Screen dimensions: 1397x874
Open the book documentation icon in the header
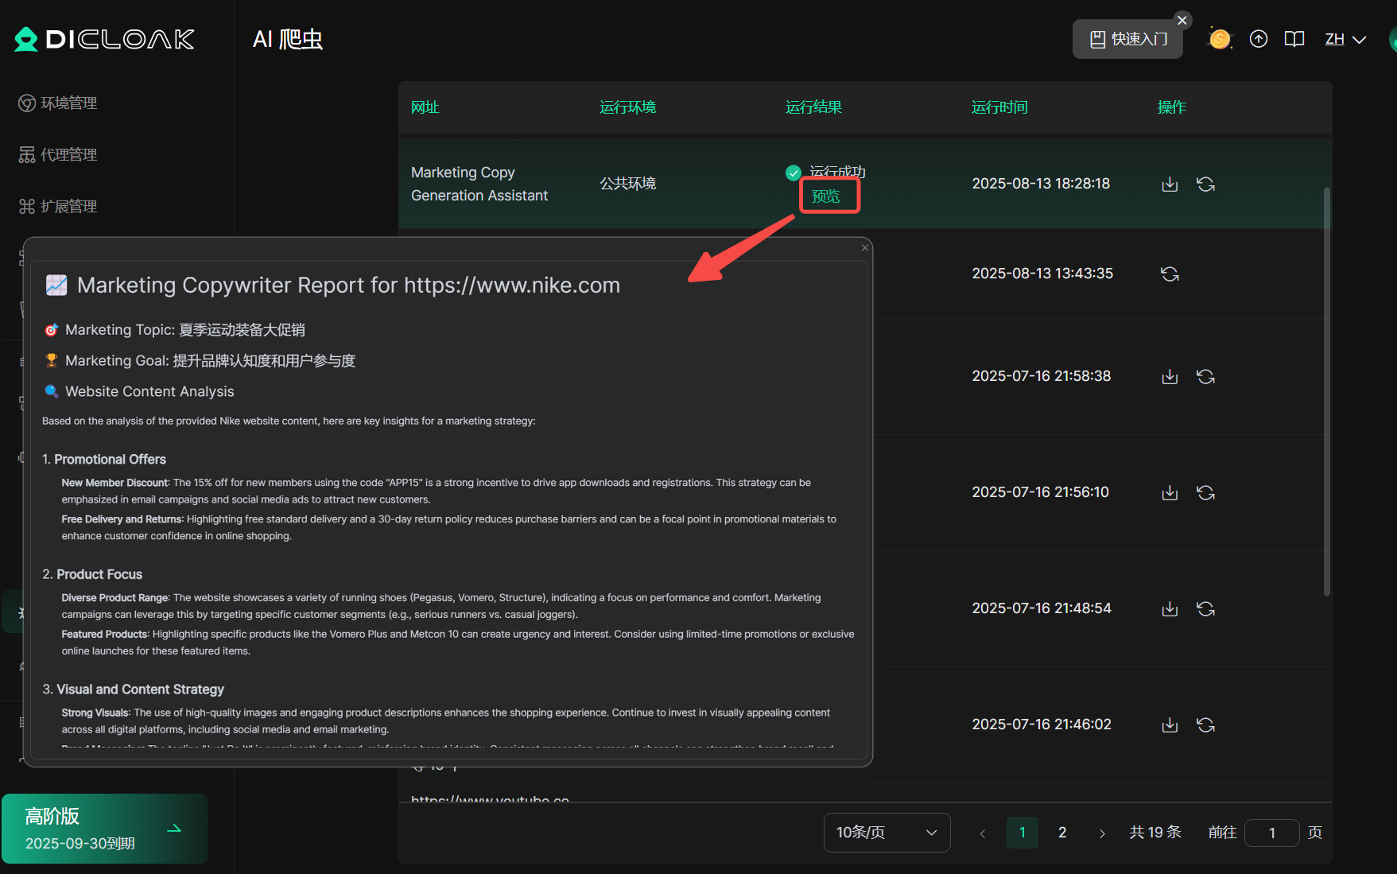tap(1294, 39)
